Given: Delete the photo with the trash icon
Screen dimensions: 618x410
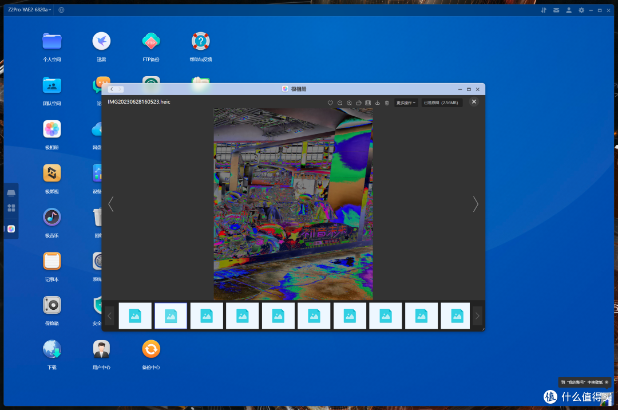Looking at the screenshot, I should click(387, 103).
